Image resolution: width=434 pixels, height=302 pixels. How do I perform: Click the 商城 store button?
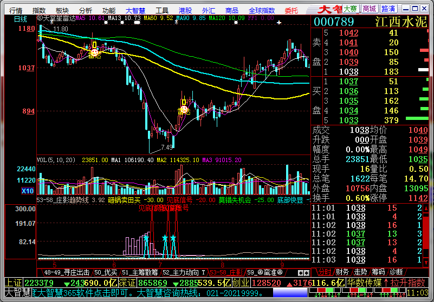coord(369,9)
